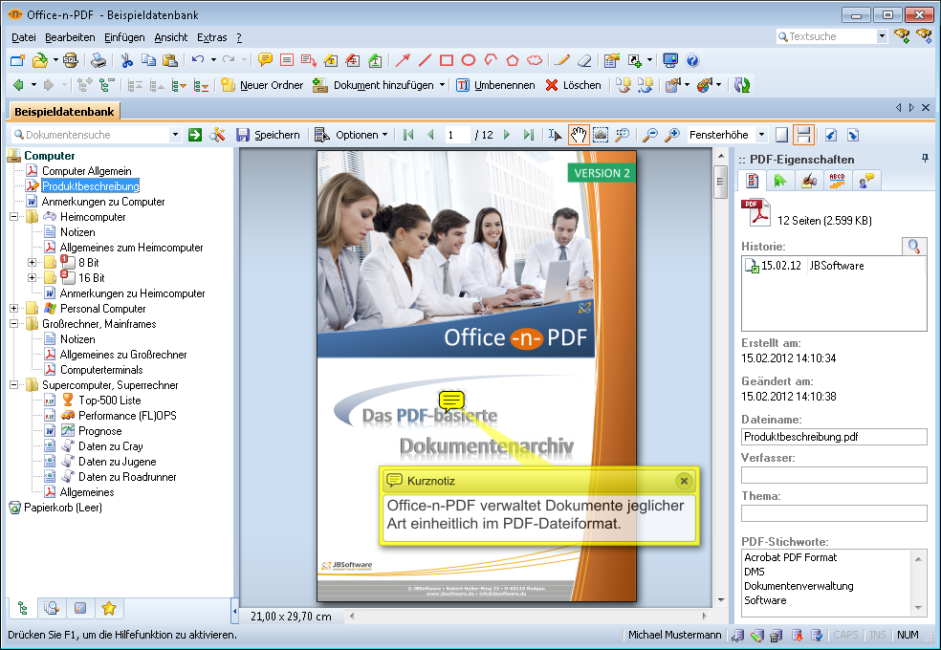This screenshot has height=650, width=941.
Task: Select the eraser tool
Action: coord(584,60)
